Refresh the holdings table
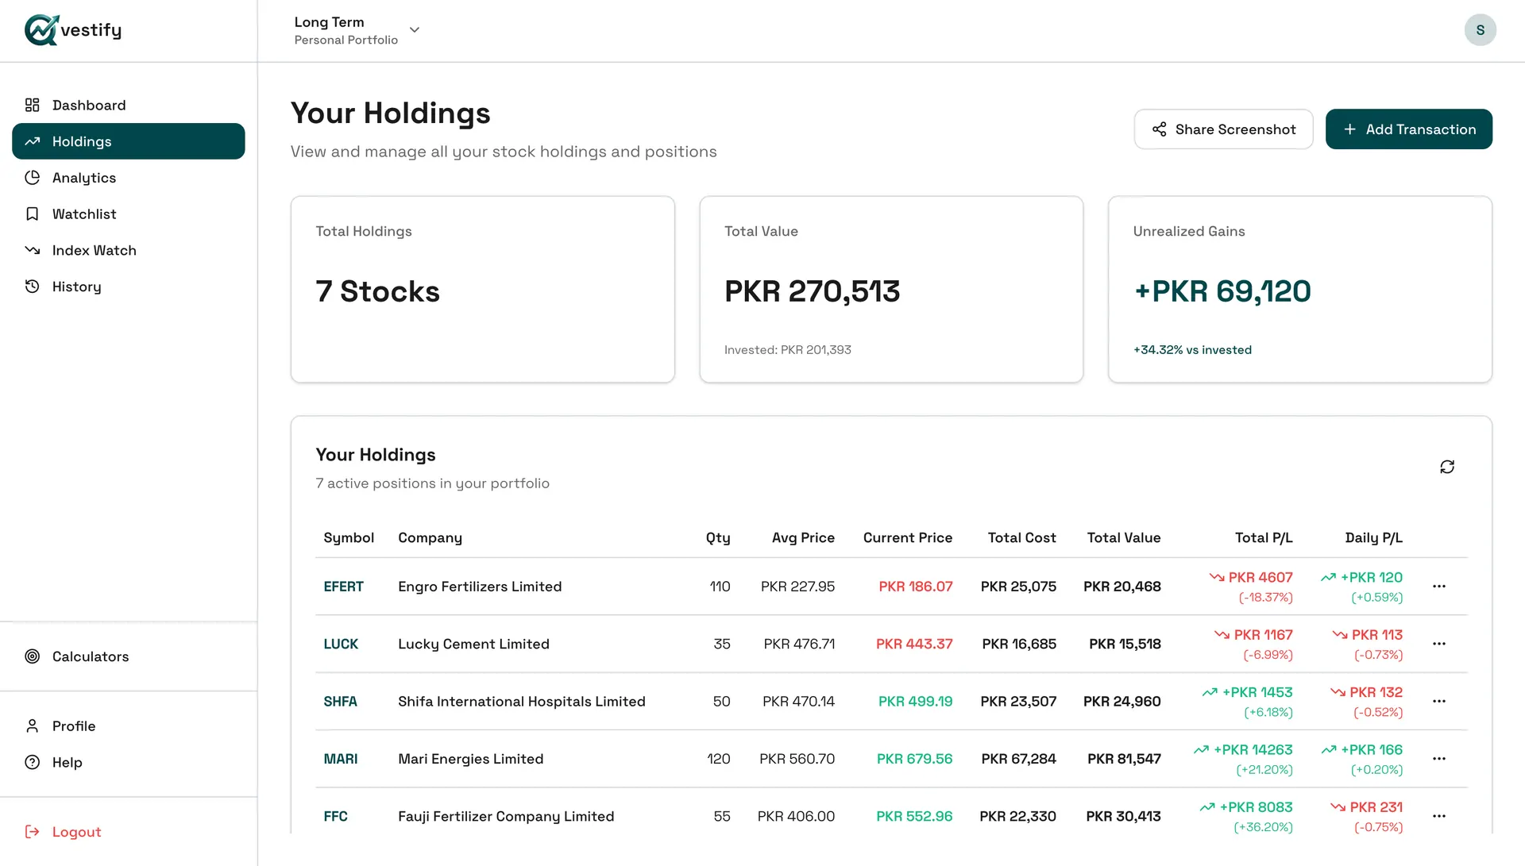Image resolution: width=1525 pixels, height=866 pixels. click(1447, 467)
